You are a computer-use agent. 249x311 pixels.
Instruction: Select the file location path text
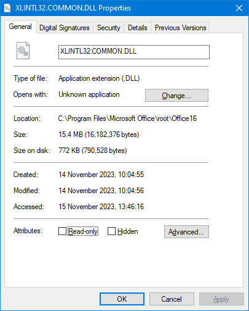point(127,118)
